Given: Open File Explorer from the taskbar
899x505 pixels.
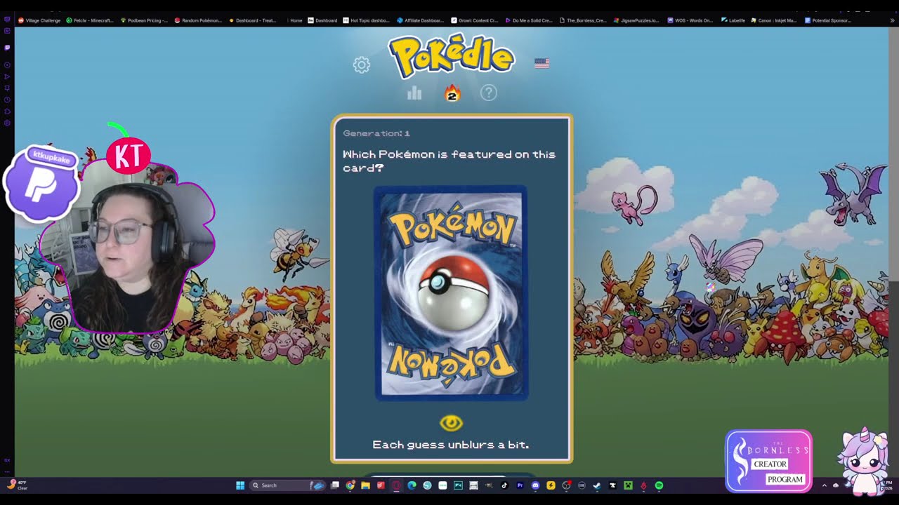Looking at the screenshot, I should click(365, 485).
